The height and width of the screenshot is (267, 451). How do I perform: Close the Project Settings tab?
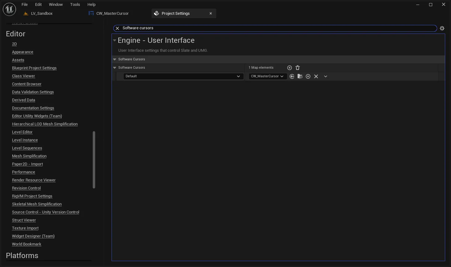click(x=211, y=14)
